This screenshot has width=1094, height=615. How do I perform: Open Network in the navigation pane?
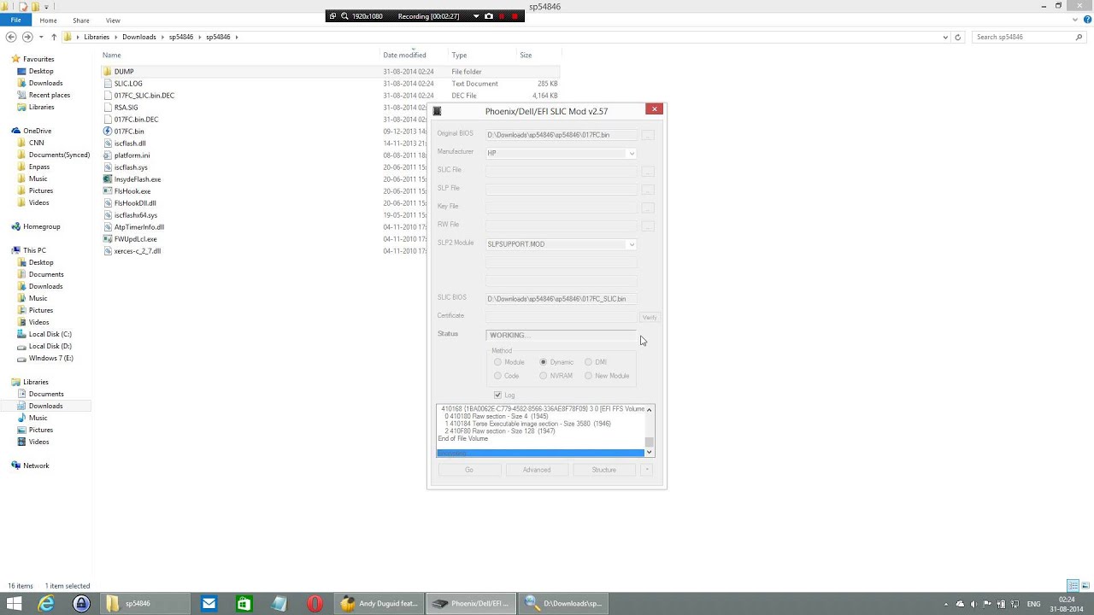point(36,466)
